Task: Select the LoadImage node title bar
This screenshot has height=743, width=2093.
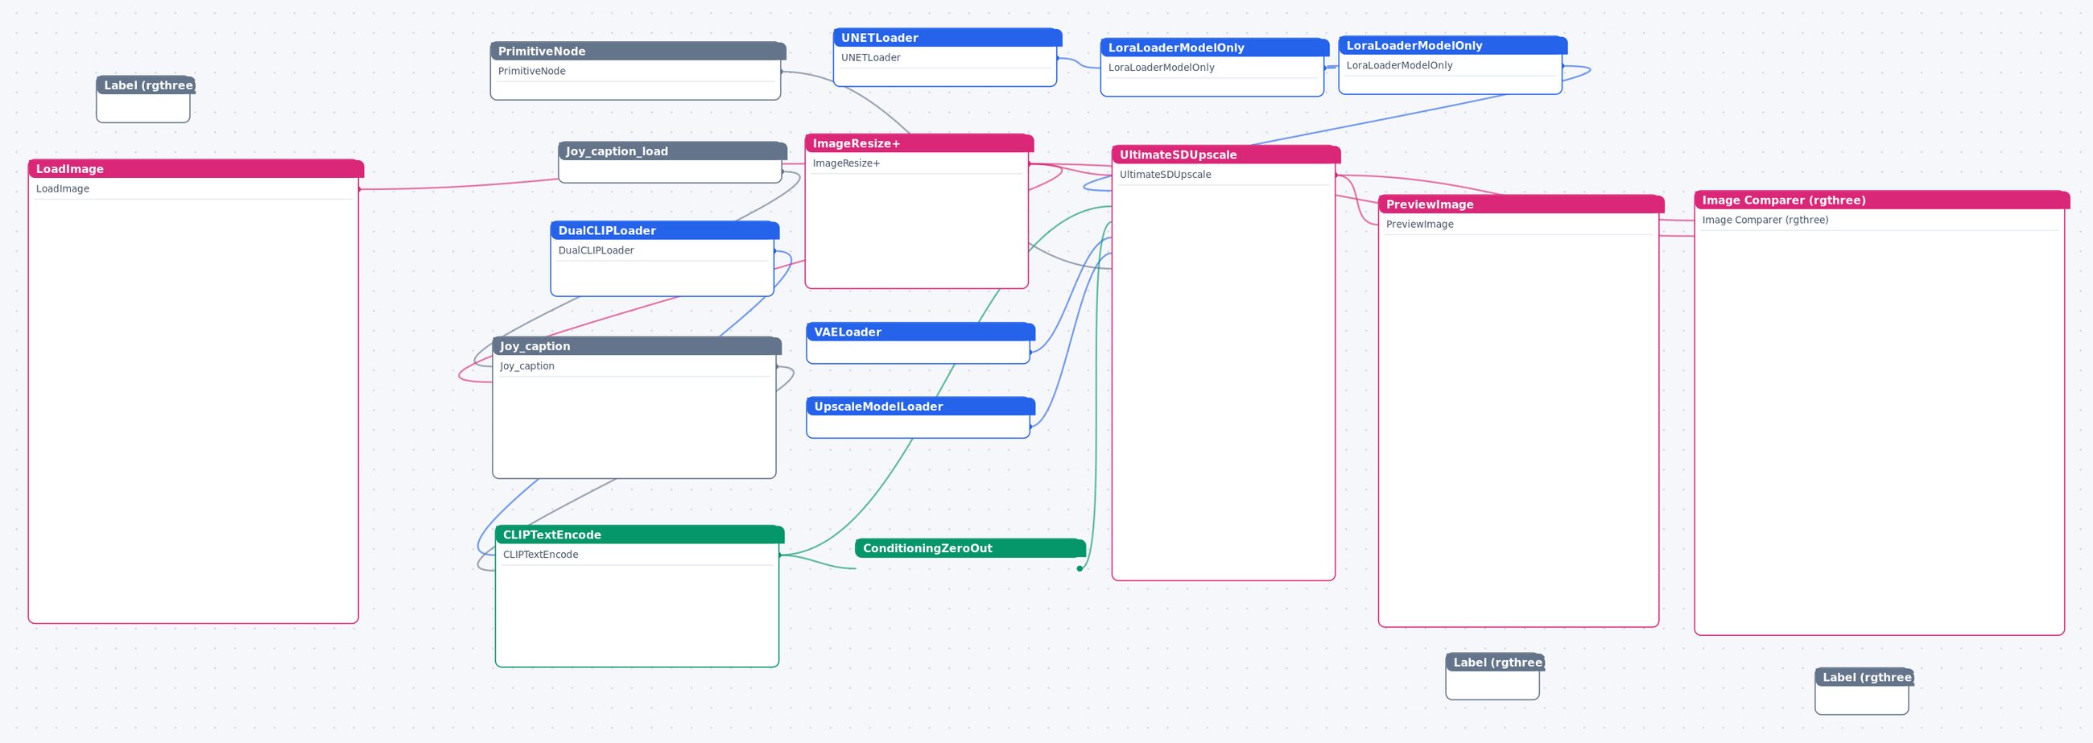Action: [196, 168]
